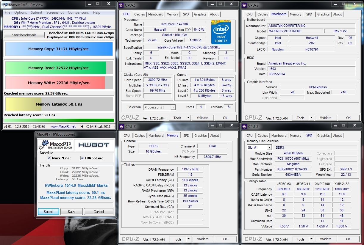364x245 pixels.
Task: Switch to Memory tab in CPU-Z SPD window
Action: (x=296, y=136)
